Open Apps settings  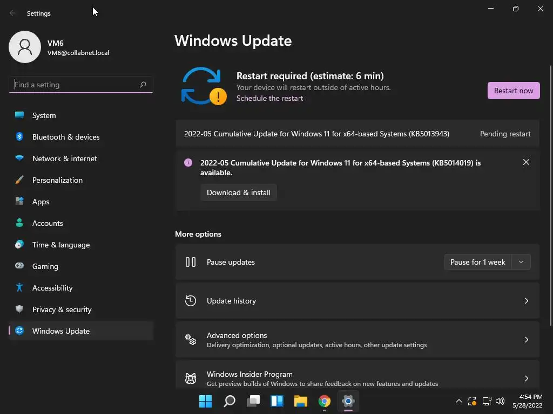coord(81,202)
